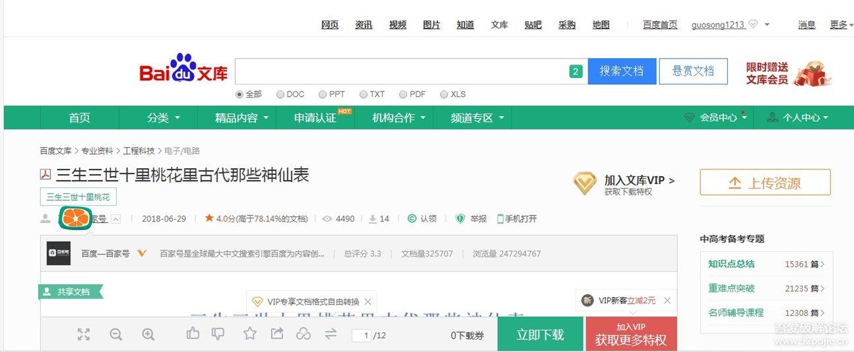The width and height of the screenshot is (854, 352).
Task: Click the zoom out magnifier icon
Action: (116, 334)
